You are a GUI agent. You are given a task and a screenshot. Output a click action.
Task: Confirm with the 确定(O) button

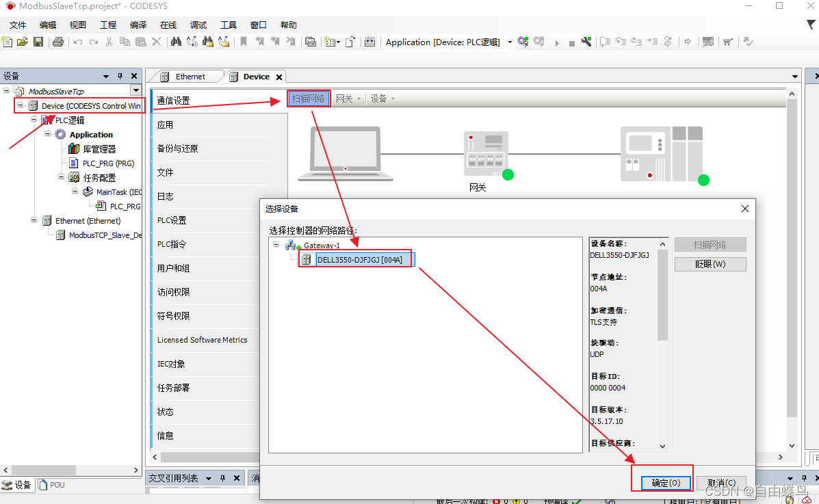click(666, 483)
